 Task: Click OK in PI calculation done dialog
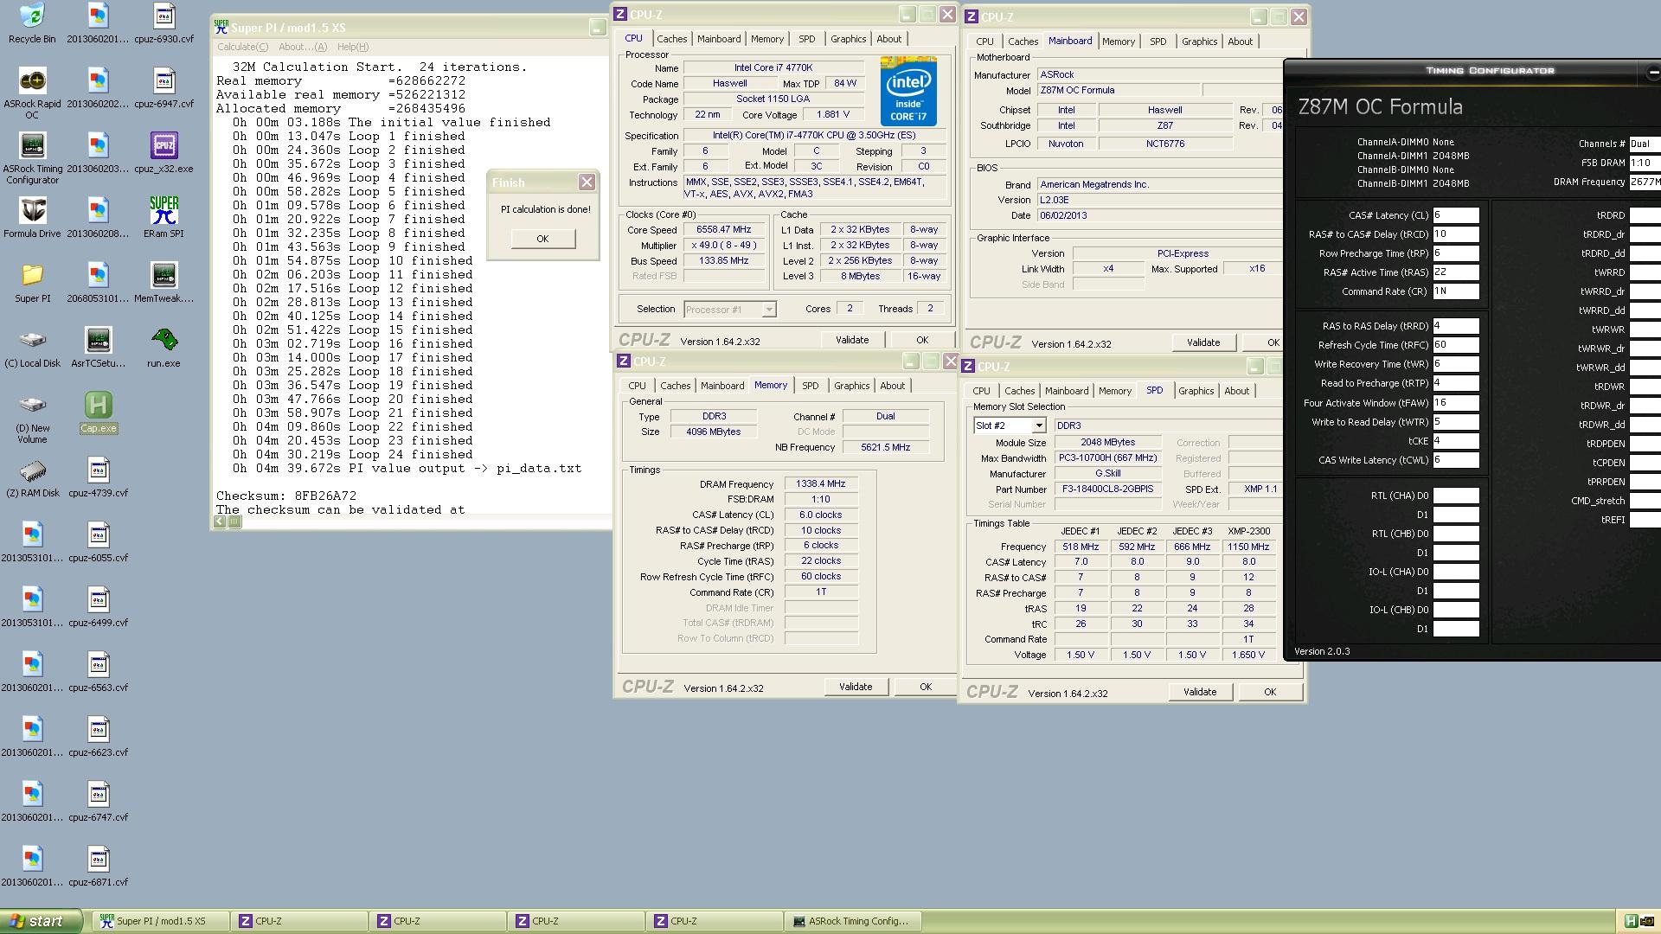542,239
